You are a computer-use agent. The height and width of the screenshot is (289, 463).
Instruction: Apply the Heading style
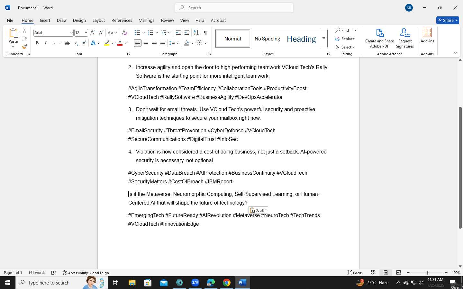pyautogui.click(x=301, y=39)
